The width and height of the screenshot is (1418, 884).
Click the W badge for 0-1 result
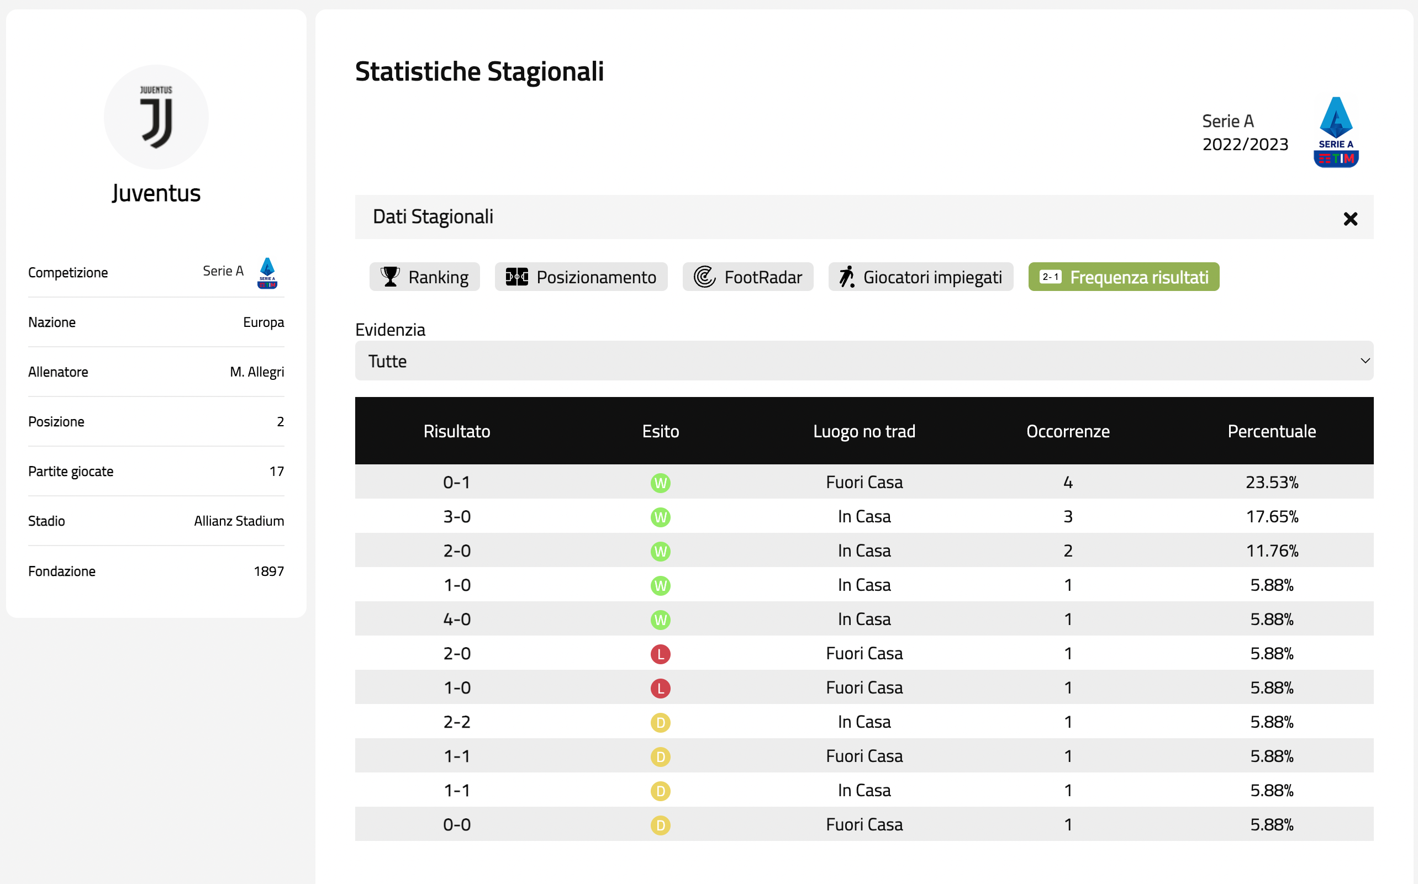(660, 483)
